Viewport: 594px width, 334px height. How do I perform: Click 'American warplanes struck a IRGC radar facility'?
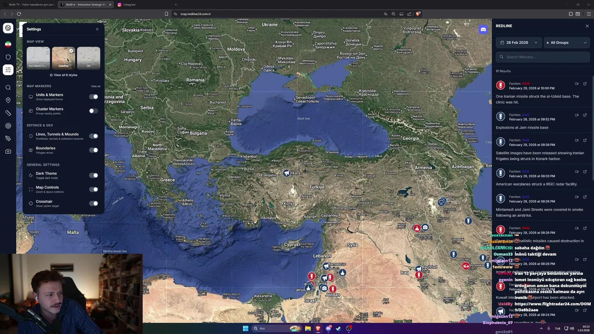coord(536,184)
